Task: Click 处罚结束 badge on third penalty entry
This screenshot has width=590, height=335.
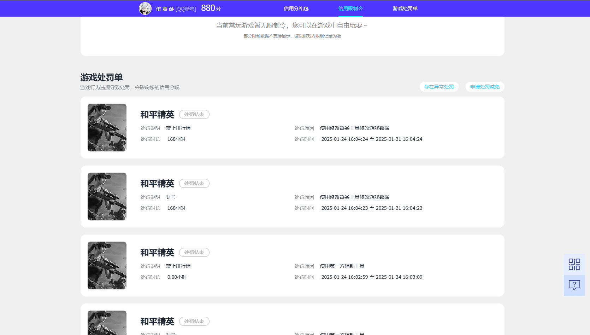Action: [x=194, y=252]
